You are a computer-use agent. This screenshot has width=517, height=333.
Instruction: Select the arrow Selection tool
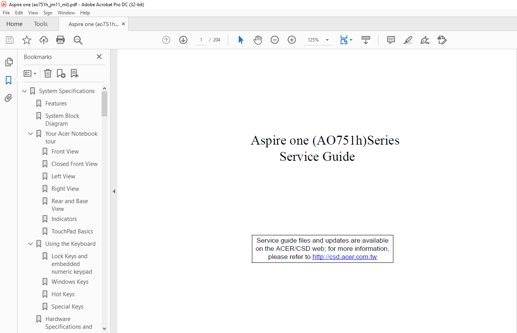(x=241, y=40)
